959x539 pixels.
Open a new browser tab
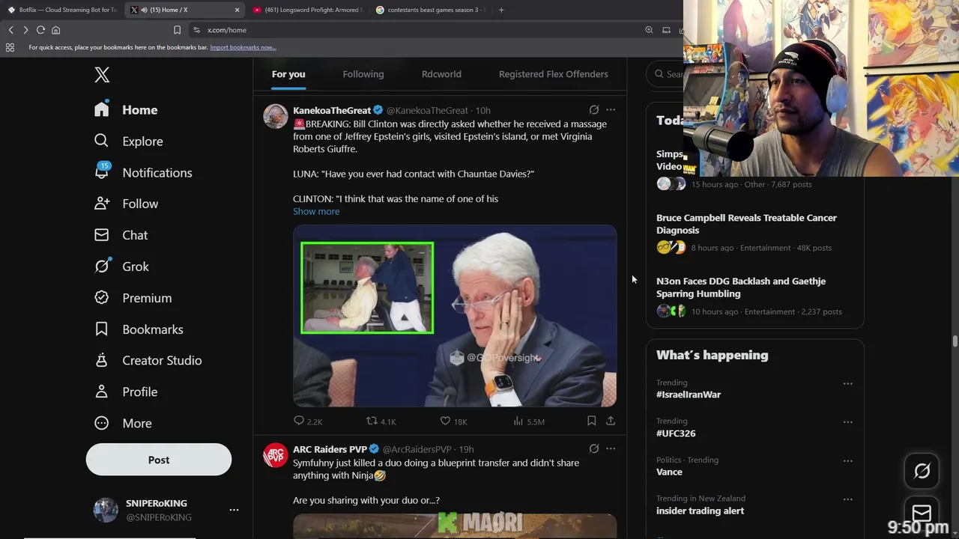(501, 10)
